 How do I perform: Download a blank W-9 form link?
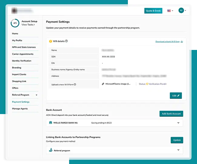tap(168, 41)
